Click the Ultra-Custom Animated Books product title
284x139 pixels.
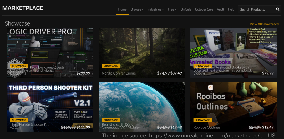point(223,70)
